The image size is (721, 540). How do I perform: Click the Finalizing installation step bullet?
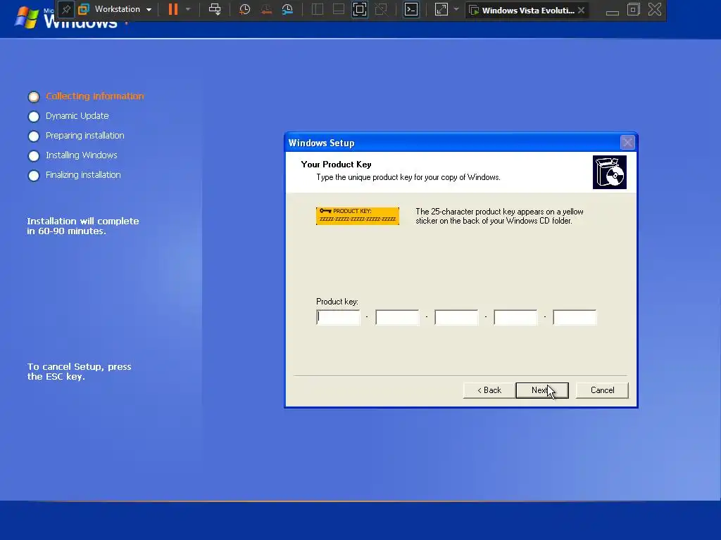click(x=34, y=176)
